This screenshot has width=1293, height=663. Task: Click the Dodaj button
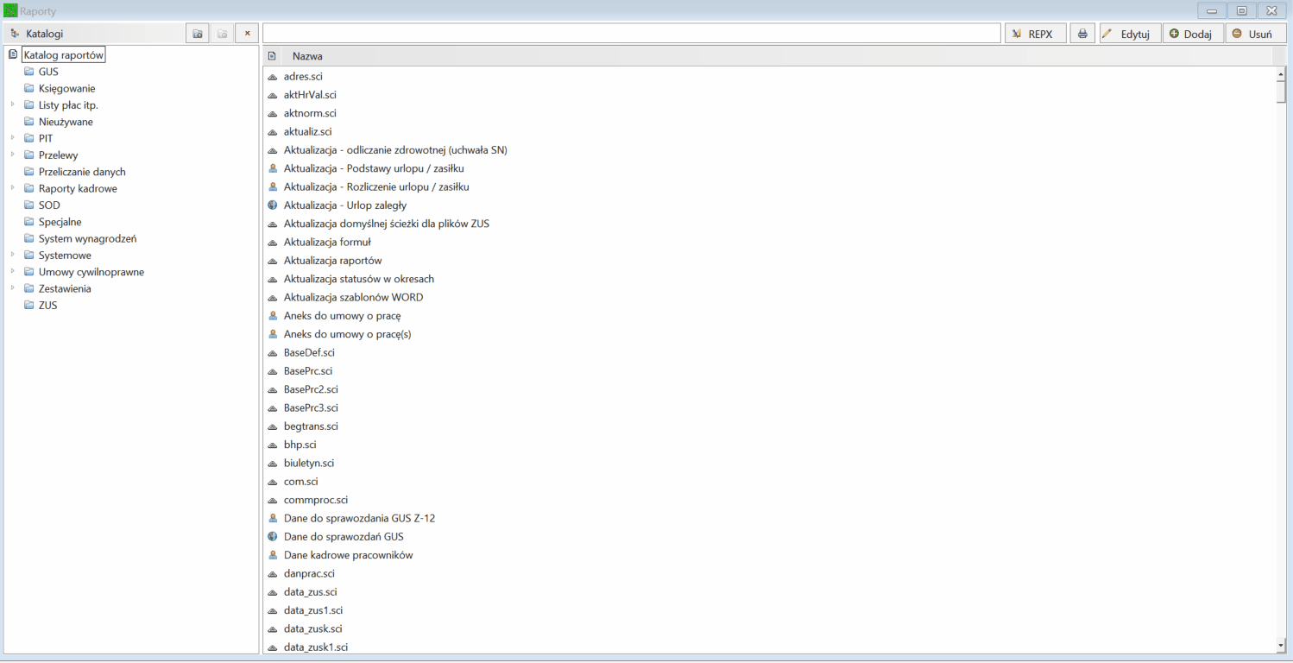pyautogui.click(x=1193, y=34)
